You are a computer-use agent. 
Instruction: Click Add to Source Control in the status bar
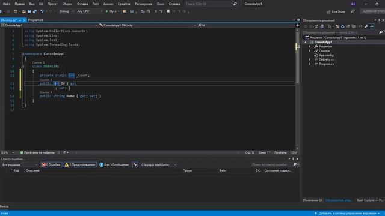click(346, 214)
